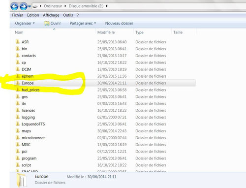
Task: Select the logging folder icon
Action: coord(18,117)
